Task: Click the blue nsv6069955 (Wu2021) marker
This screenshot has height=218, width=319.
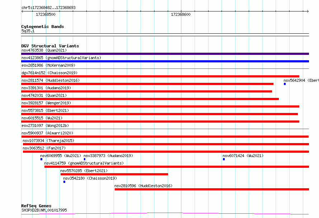Action: tap(41, 159)
